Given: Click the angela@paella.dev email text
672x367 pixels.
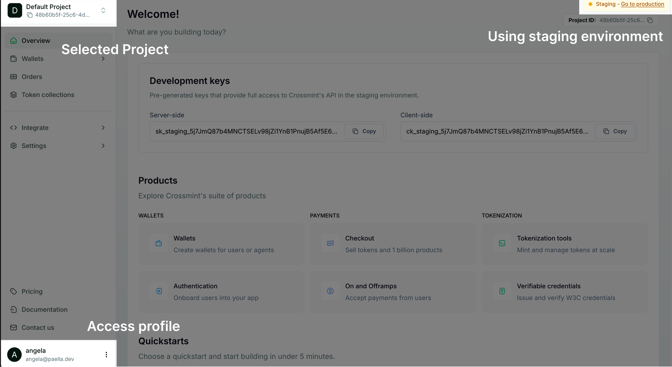Looking at the screenshot, I should (x=50, y=359).
